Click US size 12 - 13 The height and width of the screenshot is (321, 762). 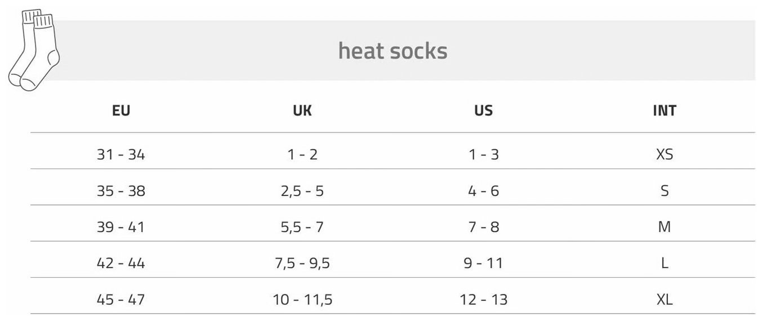[x=484, y=300]
